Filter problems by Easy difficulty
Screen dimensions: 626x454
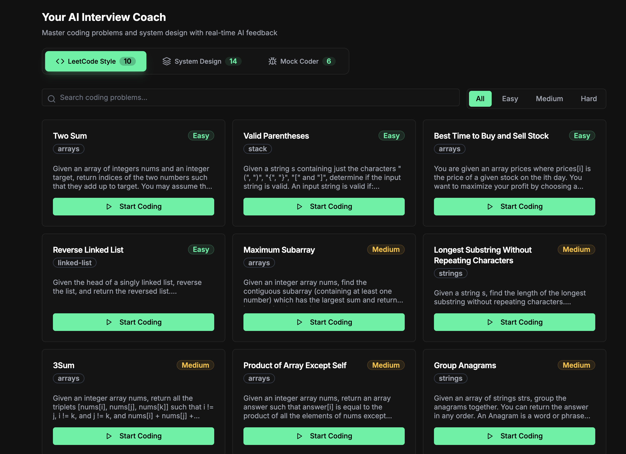(x=510, y=99)
